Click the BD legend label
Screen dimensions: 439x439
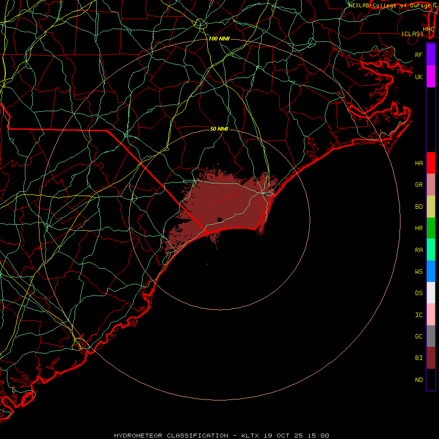pos(419,207)
